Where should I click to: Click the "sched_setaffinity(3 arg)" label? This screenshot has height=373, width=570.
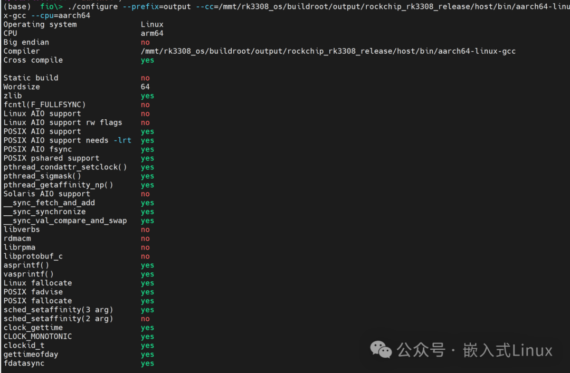point(58,310)
